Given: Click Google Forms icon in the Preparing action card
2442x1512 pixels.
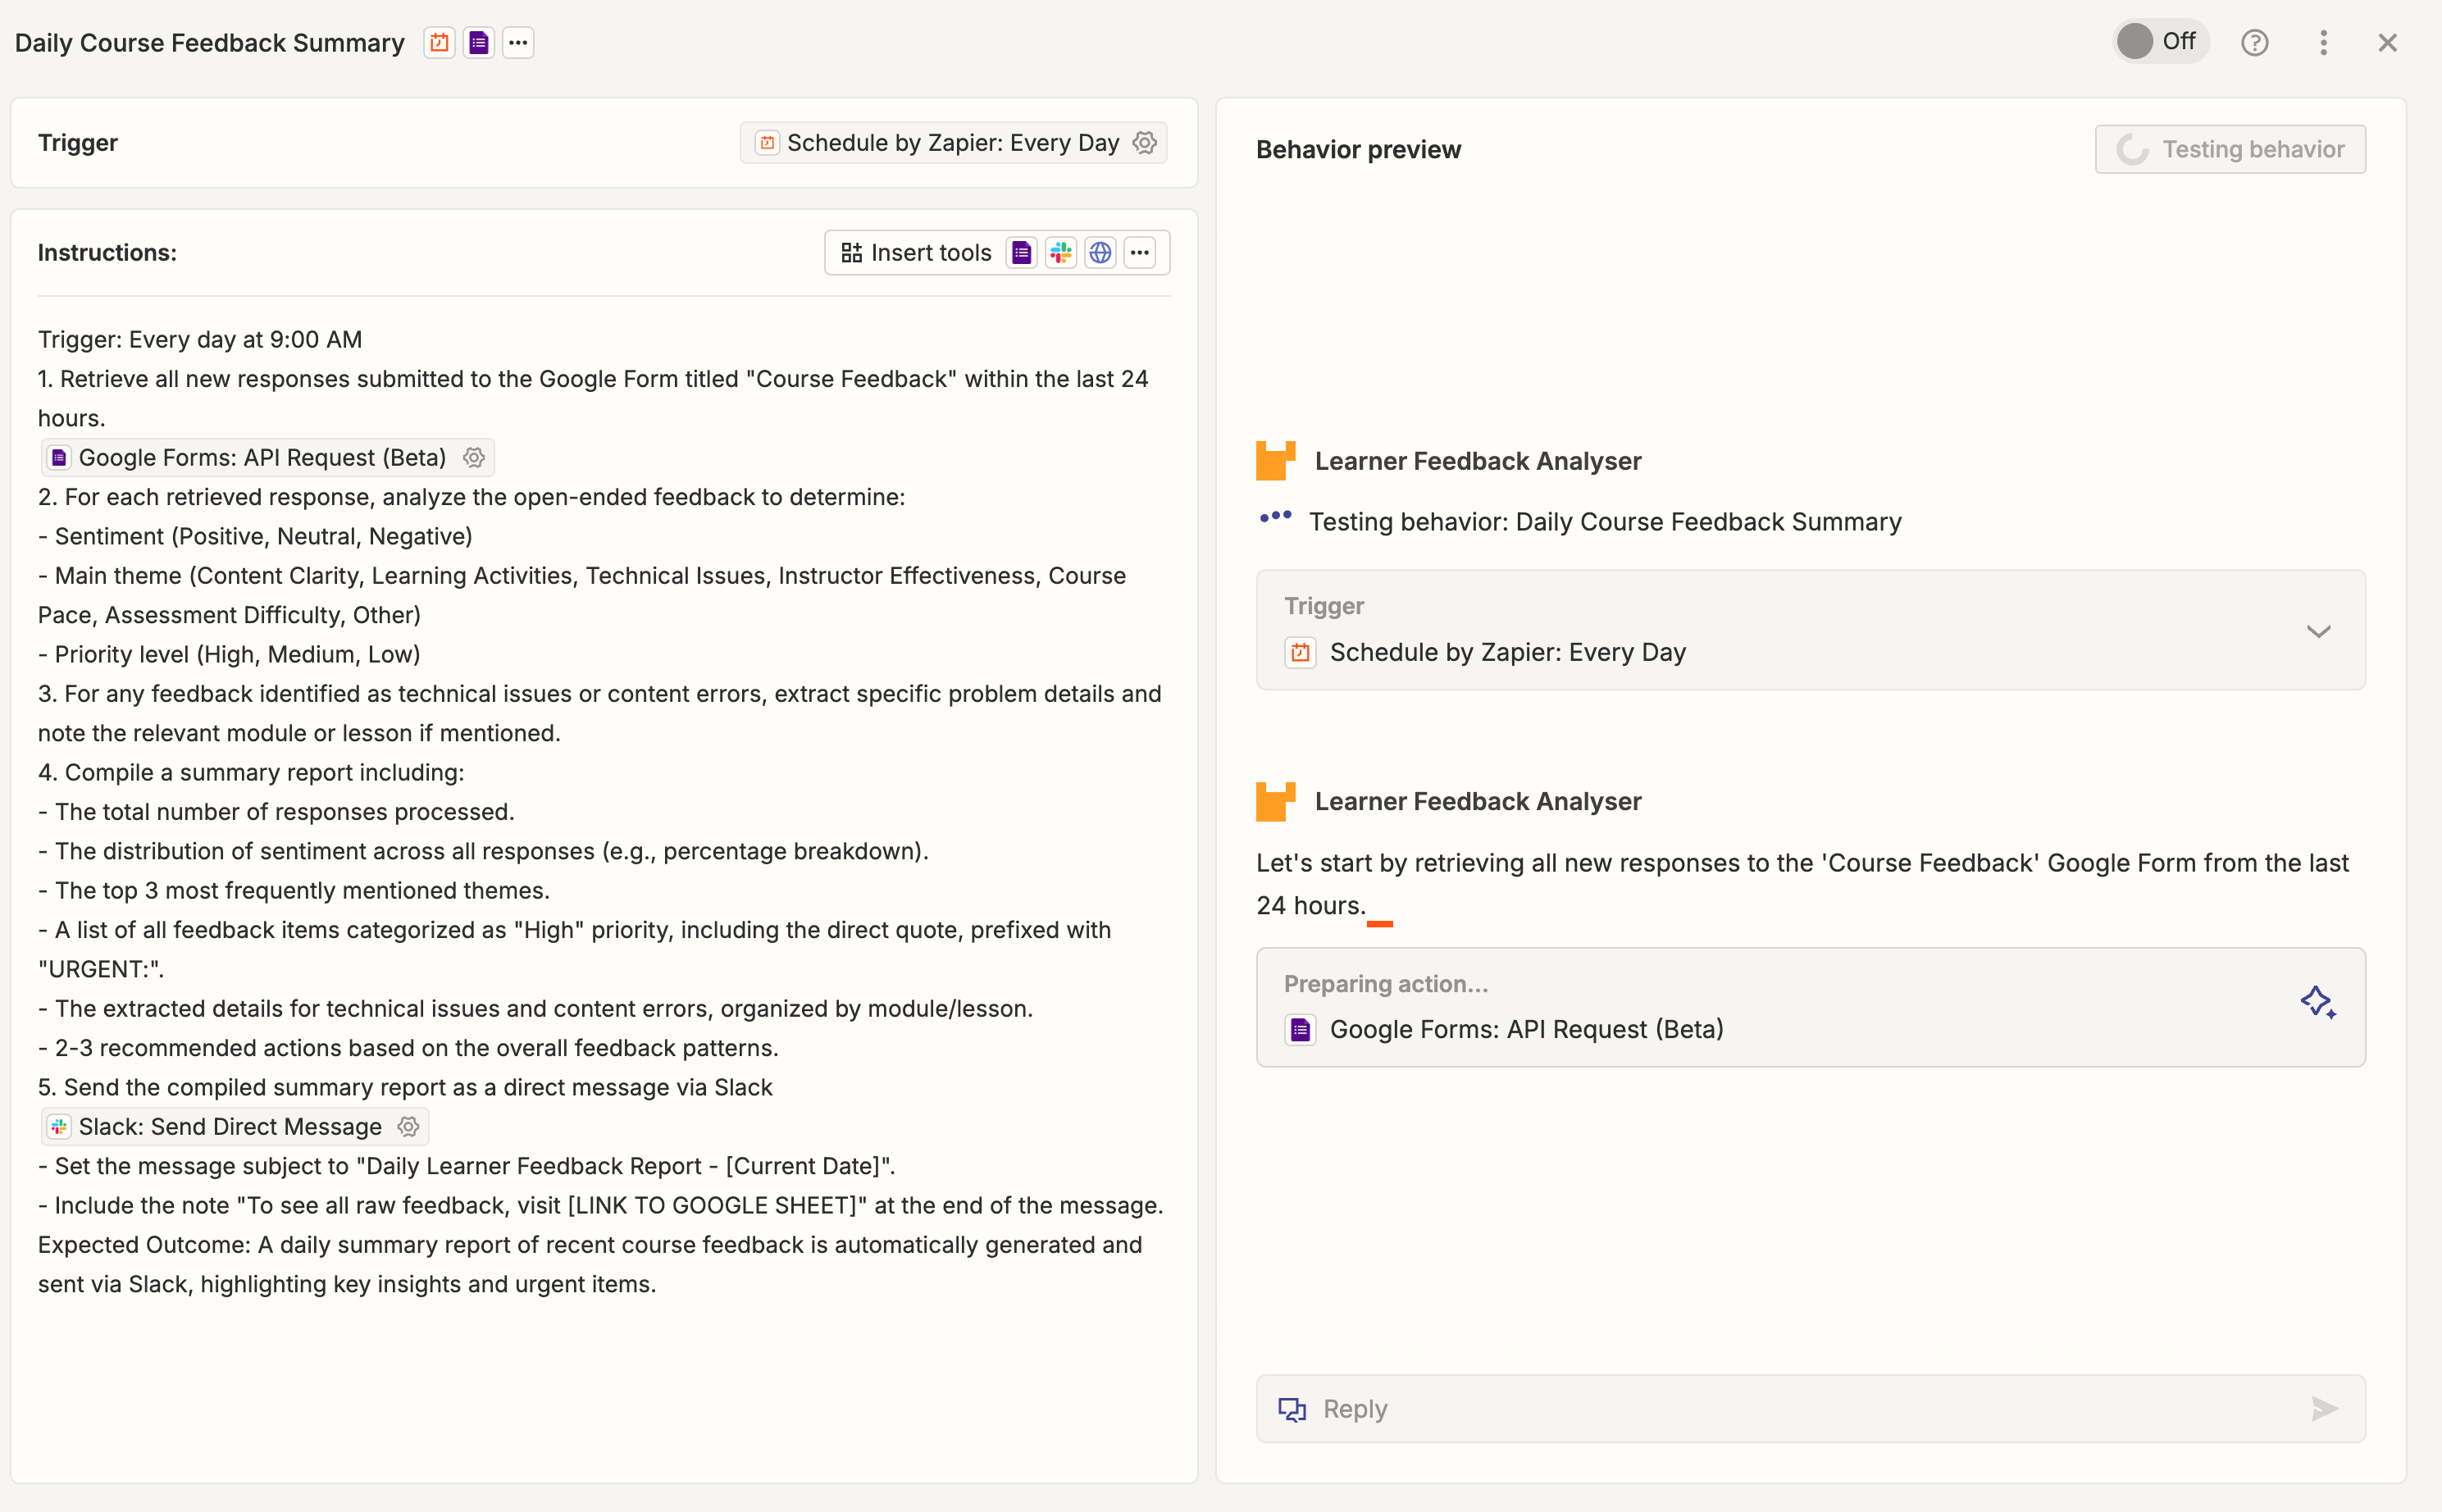Looking at the screenshot, I should [x=1300, y=1030].
